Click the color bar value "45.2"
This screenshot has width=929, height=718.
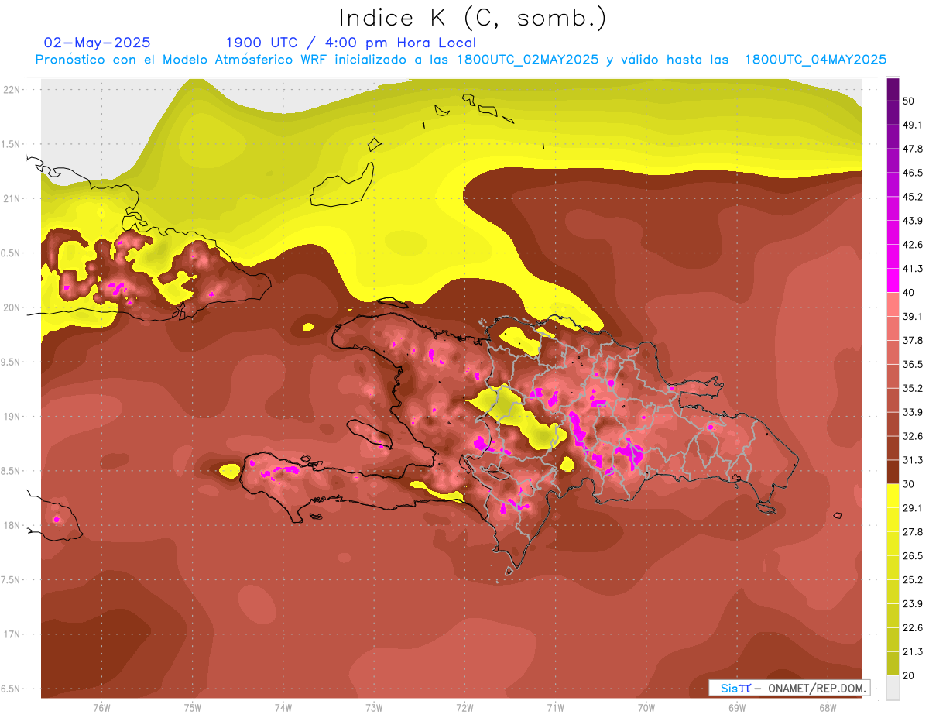point(913,197)
